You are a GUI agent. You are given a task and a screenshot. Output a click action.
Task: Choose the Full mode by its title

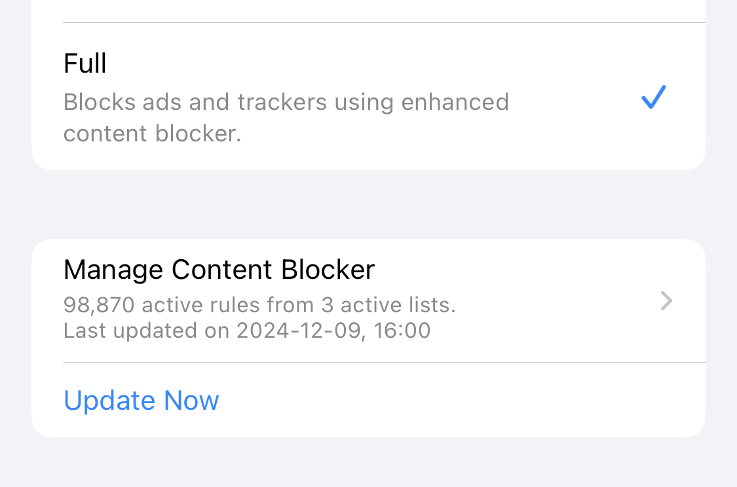(x=85, y=63)
